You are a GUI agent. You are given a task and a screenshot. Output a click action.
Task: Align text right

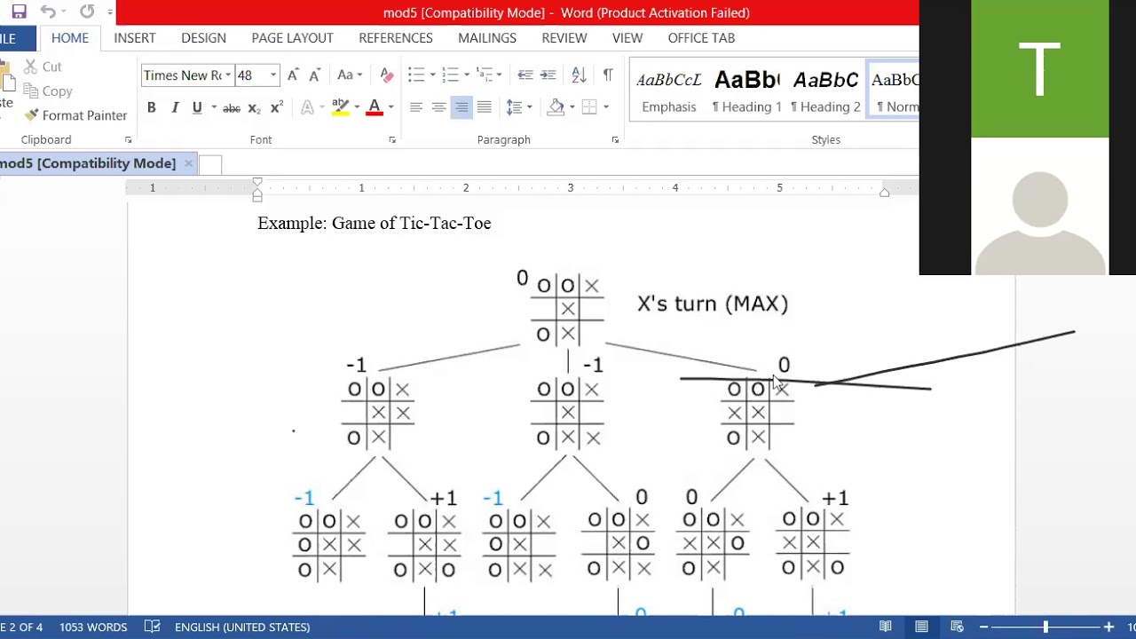(461, 107)
